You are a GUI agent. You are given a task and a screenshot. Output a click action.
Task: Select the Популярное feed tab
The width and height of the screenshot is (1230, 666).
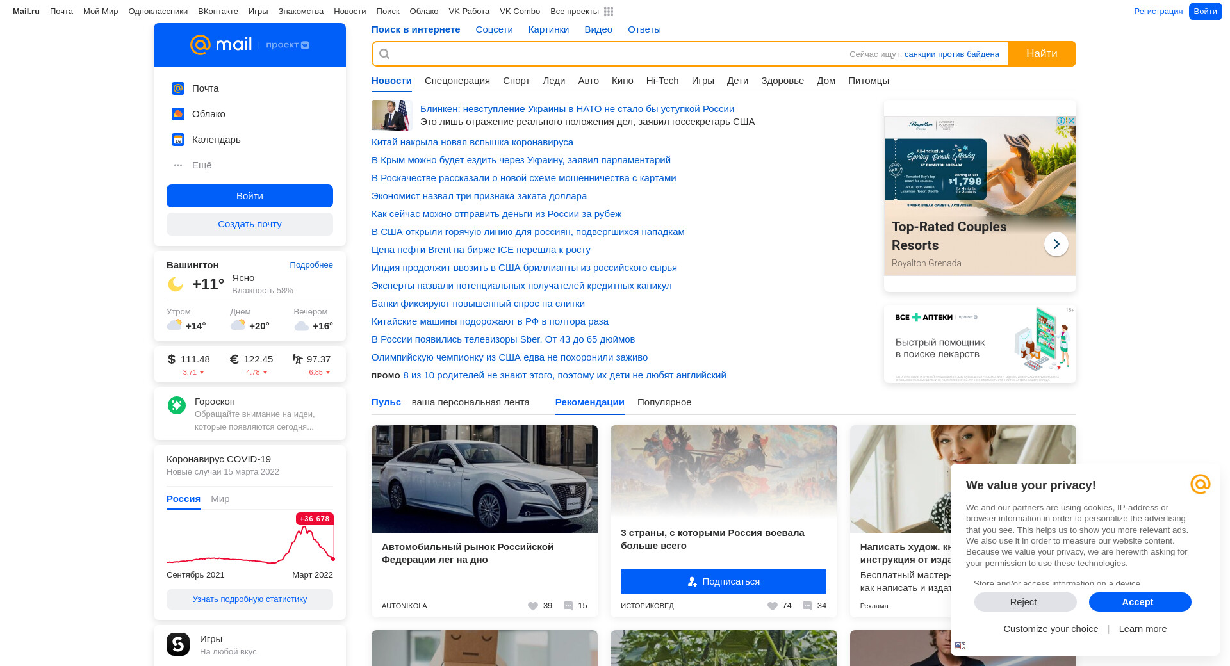tap(664, 402)
